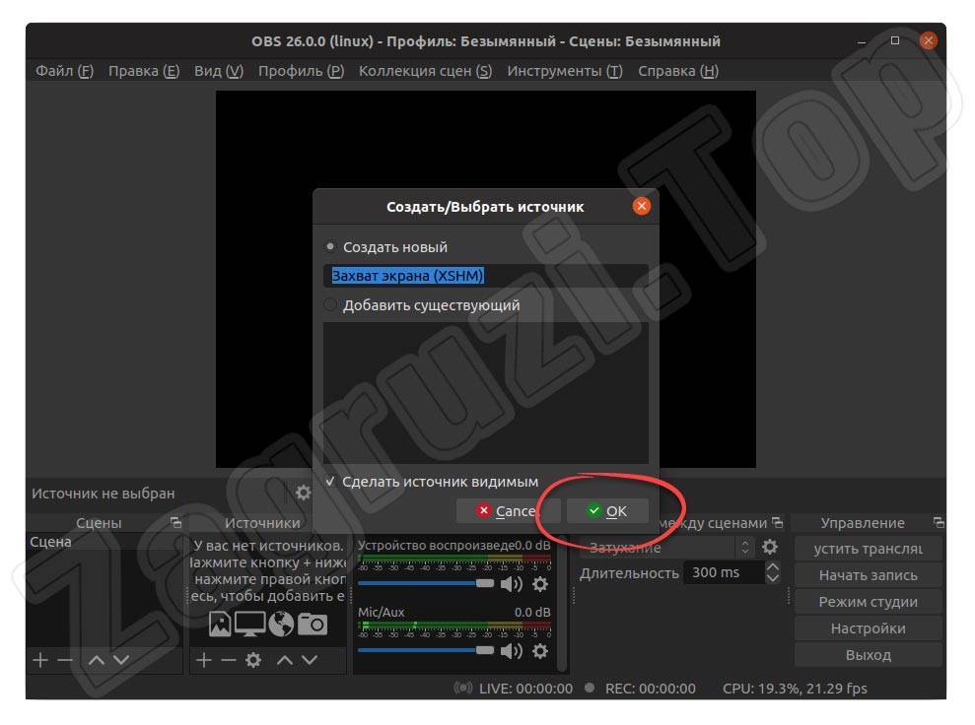Maximize the OBS window

click(x=895, y=40)
